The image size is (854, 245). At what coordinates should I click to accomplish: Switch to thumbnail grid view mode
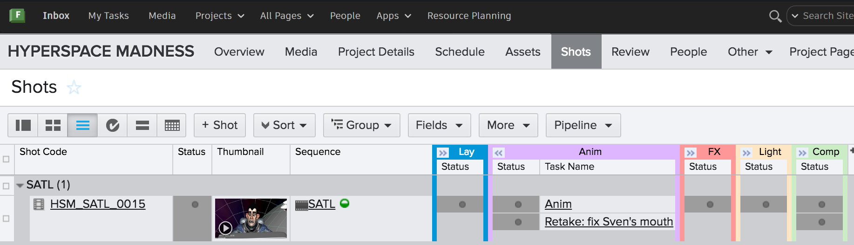click(x=53, y=125)
